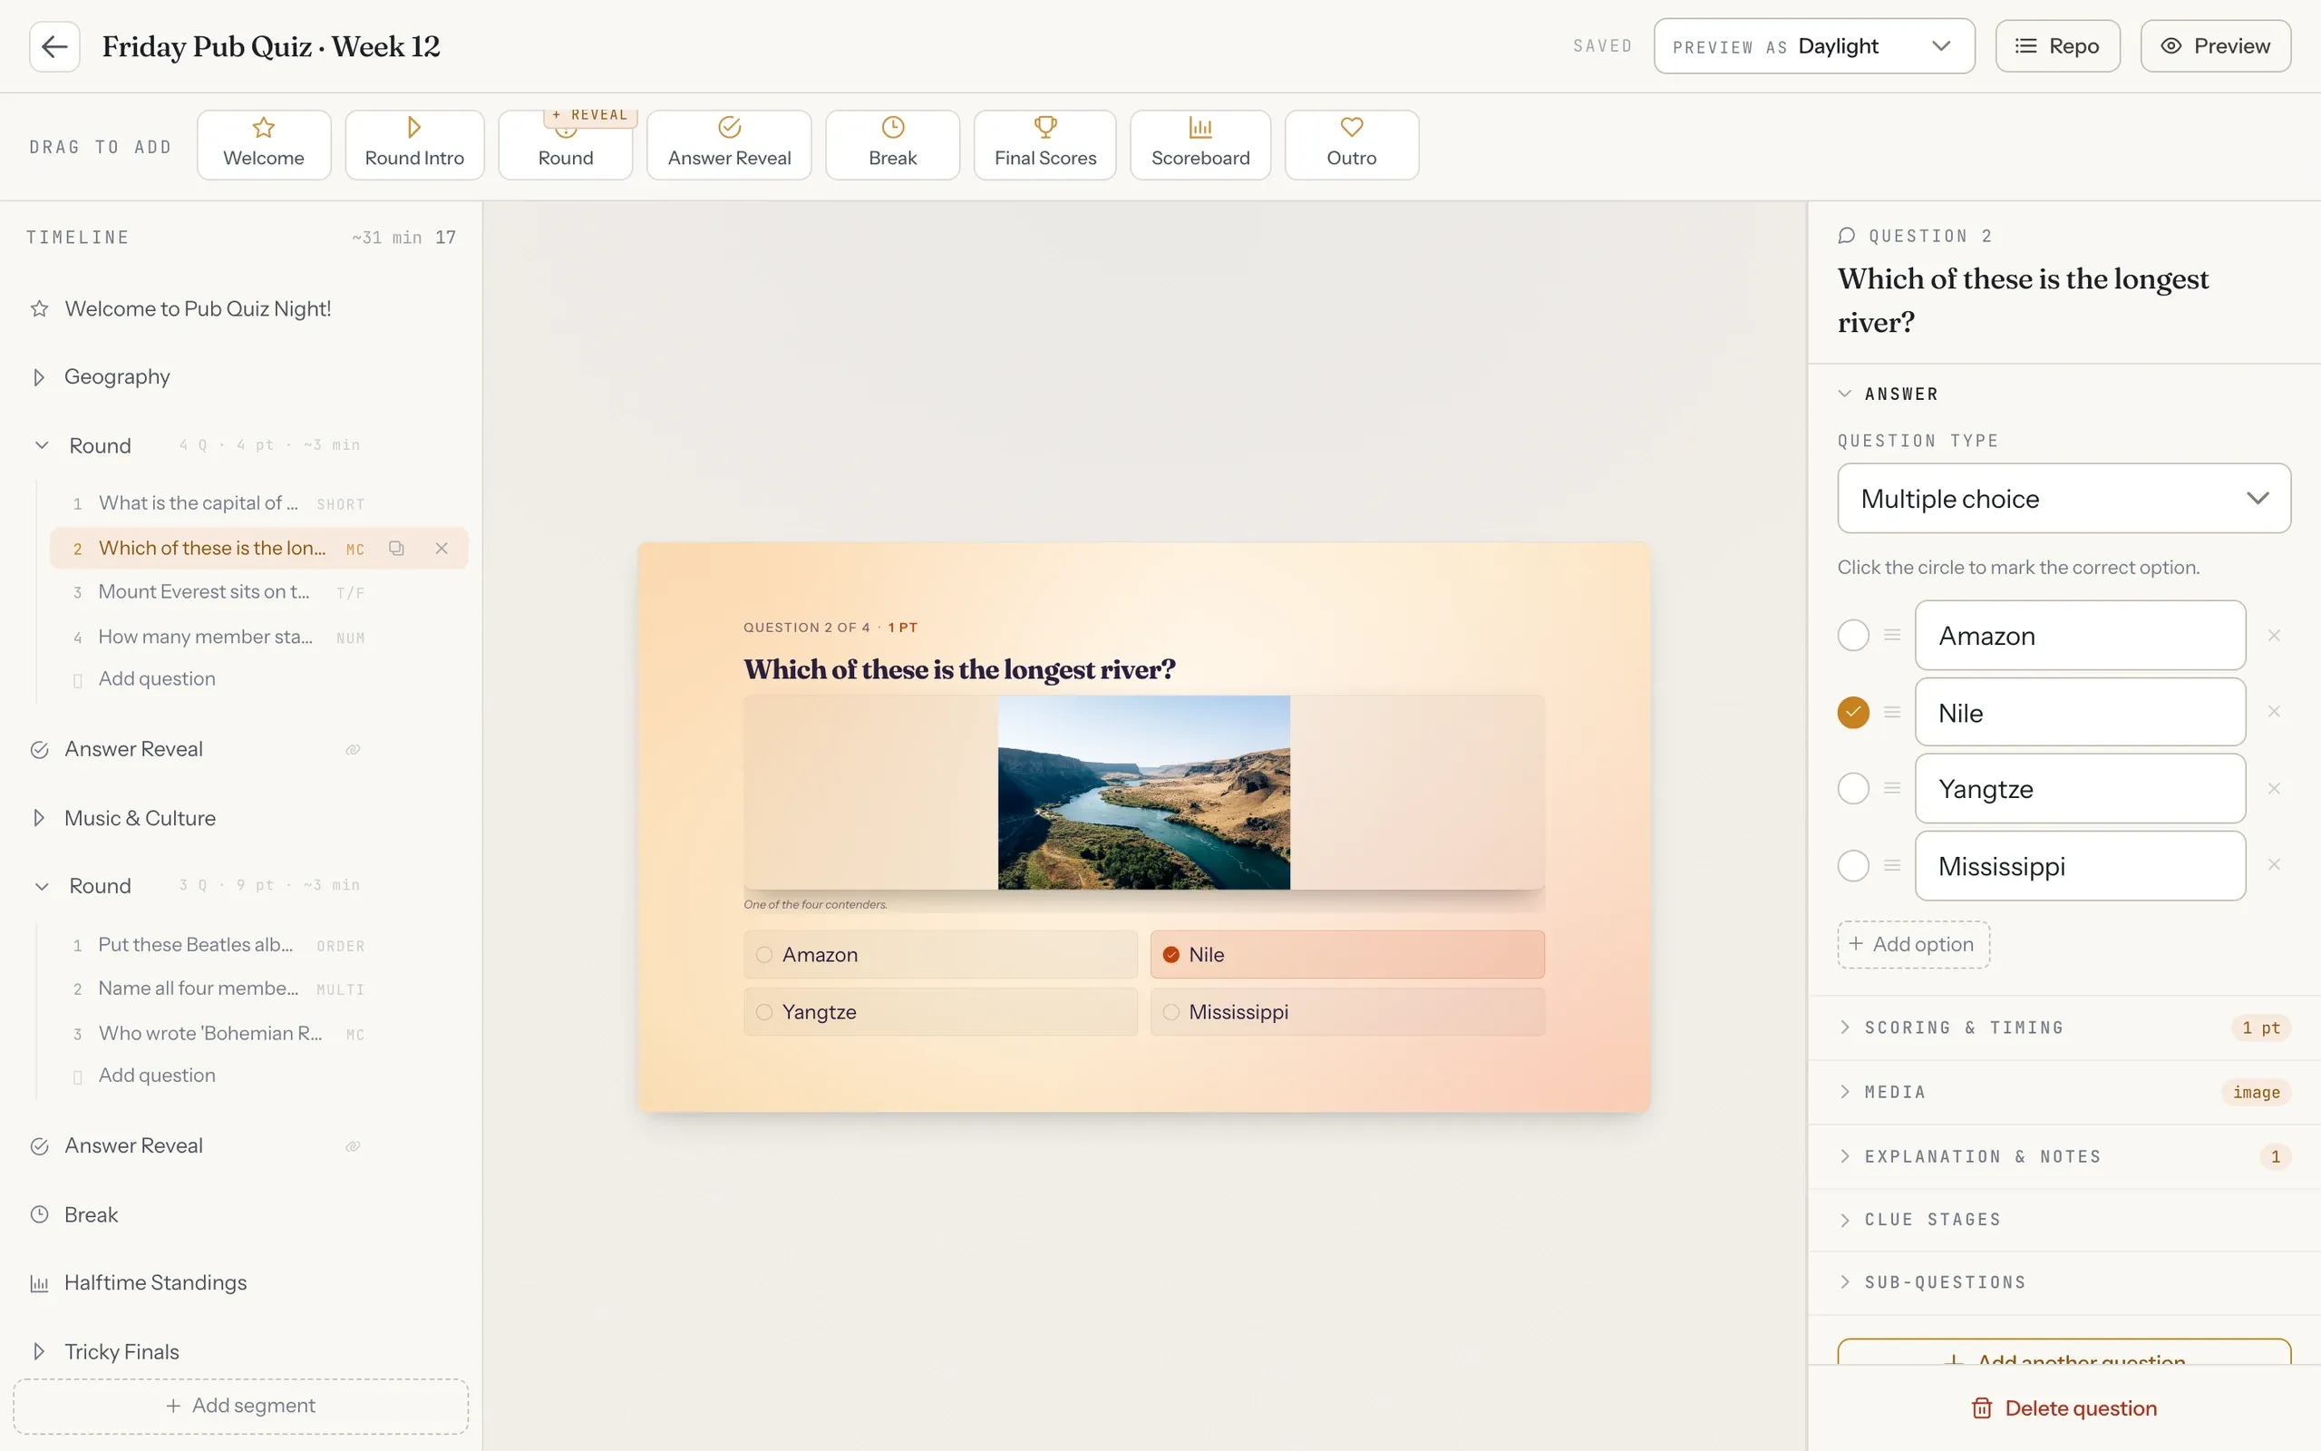Select Tricky Finals in timeline
The image size is (2321, 1451).
click(x=121, y=1351)
